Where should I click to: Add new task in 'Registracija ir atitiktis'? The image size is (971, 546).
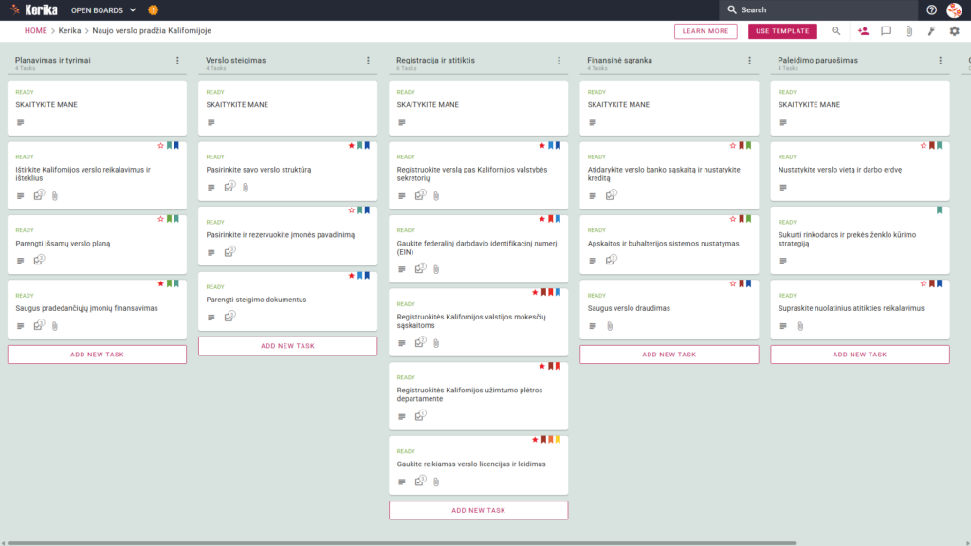(x=479, y=511)
